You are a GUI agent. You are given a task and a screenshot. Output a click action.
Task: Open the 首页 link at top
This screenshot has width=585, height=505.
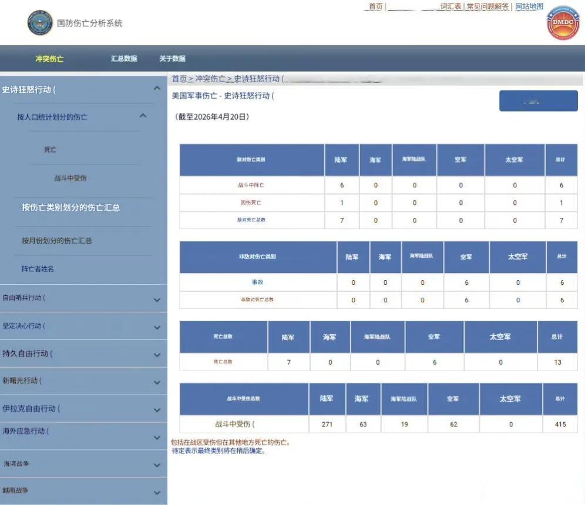376,6
